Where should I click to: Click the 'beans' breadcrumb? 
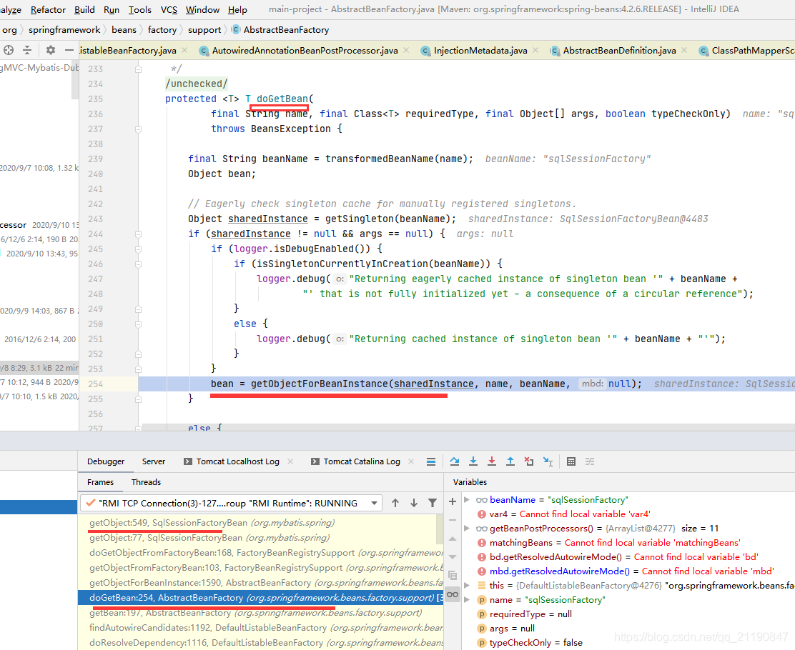click(x=124, y=30)
